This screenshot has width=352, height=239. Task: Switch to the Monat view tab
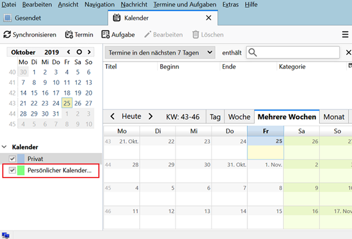(x=334, y=116)
